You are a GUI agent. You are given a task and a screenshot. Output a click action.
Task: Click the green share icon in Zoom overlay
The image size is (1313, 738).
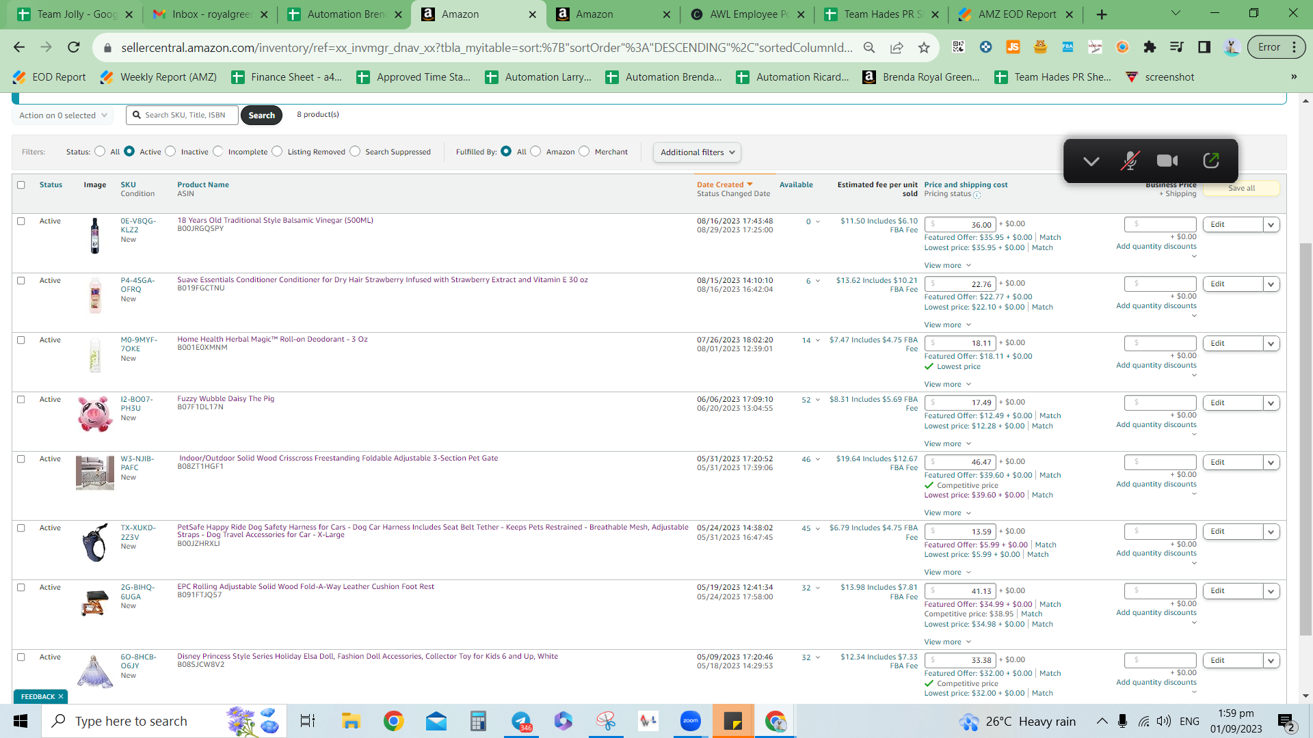pyautogui.click(x=1211, y=161)
